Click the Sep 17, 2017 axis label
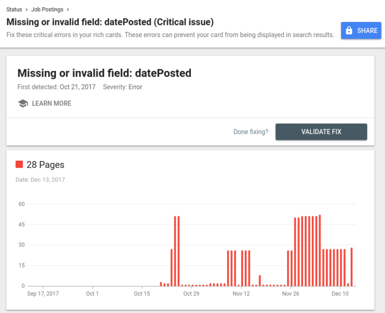 tap(43, 294)
